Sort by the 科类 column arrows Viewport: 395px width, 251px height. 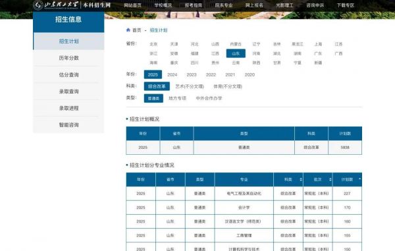pyautogui.click(x=301, y=179)
